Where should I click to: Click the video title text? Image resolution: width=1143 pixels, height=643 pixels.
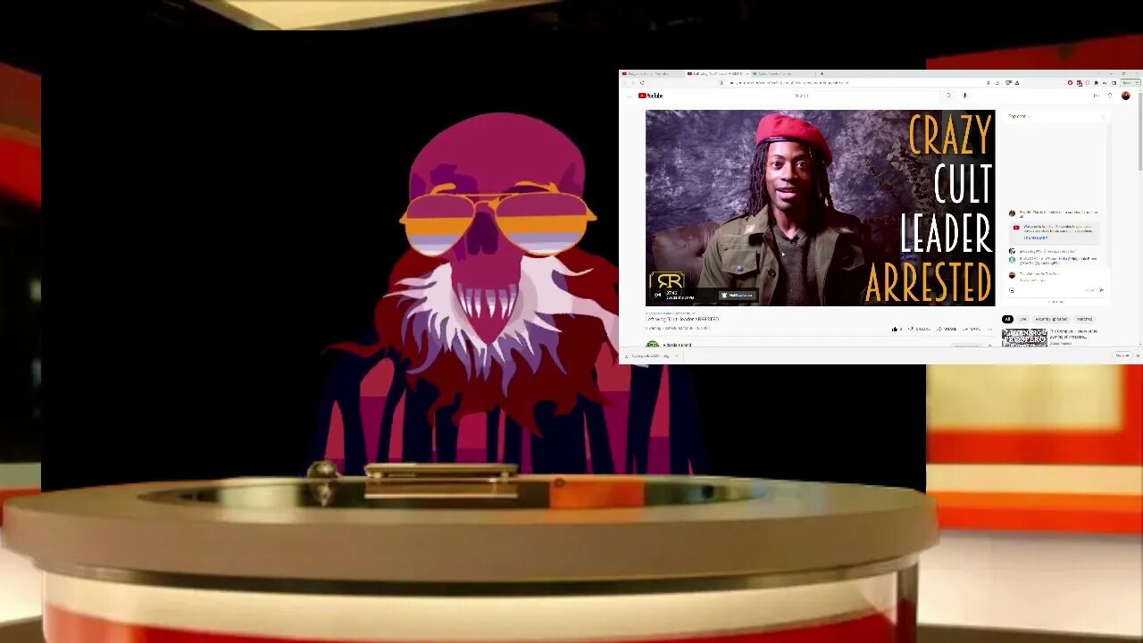click(x=682, y=319)
